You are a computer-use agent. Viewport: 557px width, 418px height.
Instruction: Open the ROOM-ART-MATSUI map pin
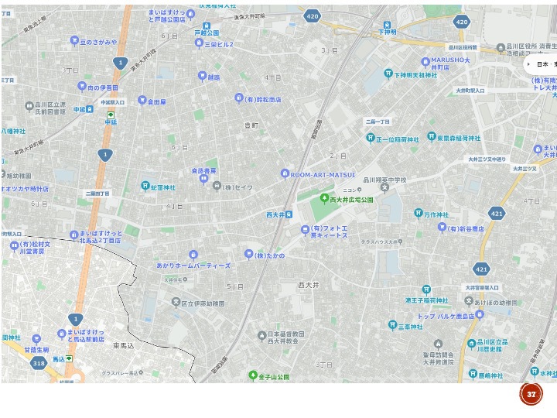coord(284,174)
